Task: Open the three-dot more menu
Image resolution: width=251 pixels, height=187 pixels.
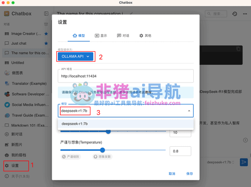Action: coord(245,14)
